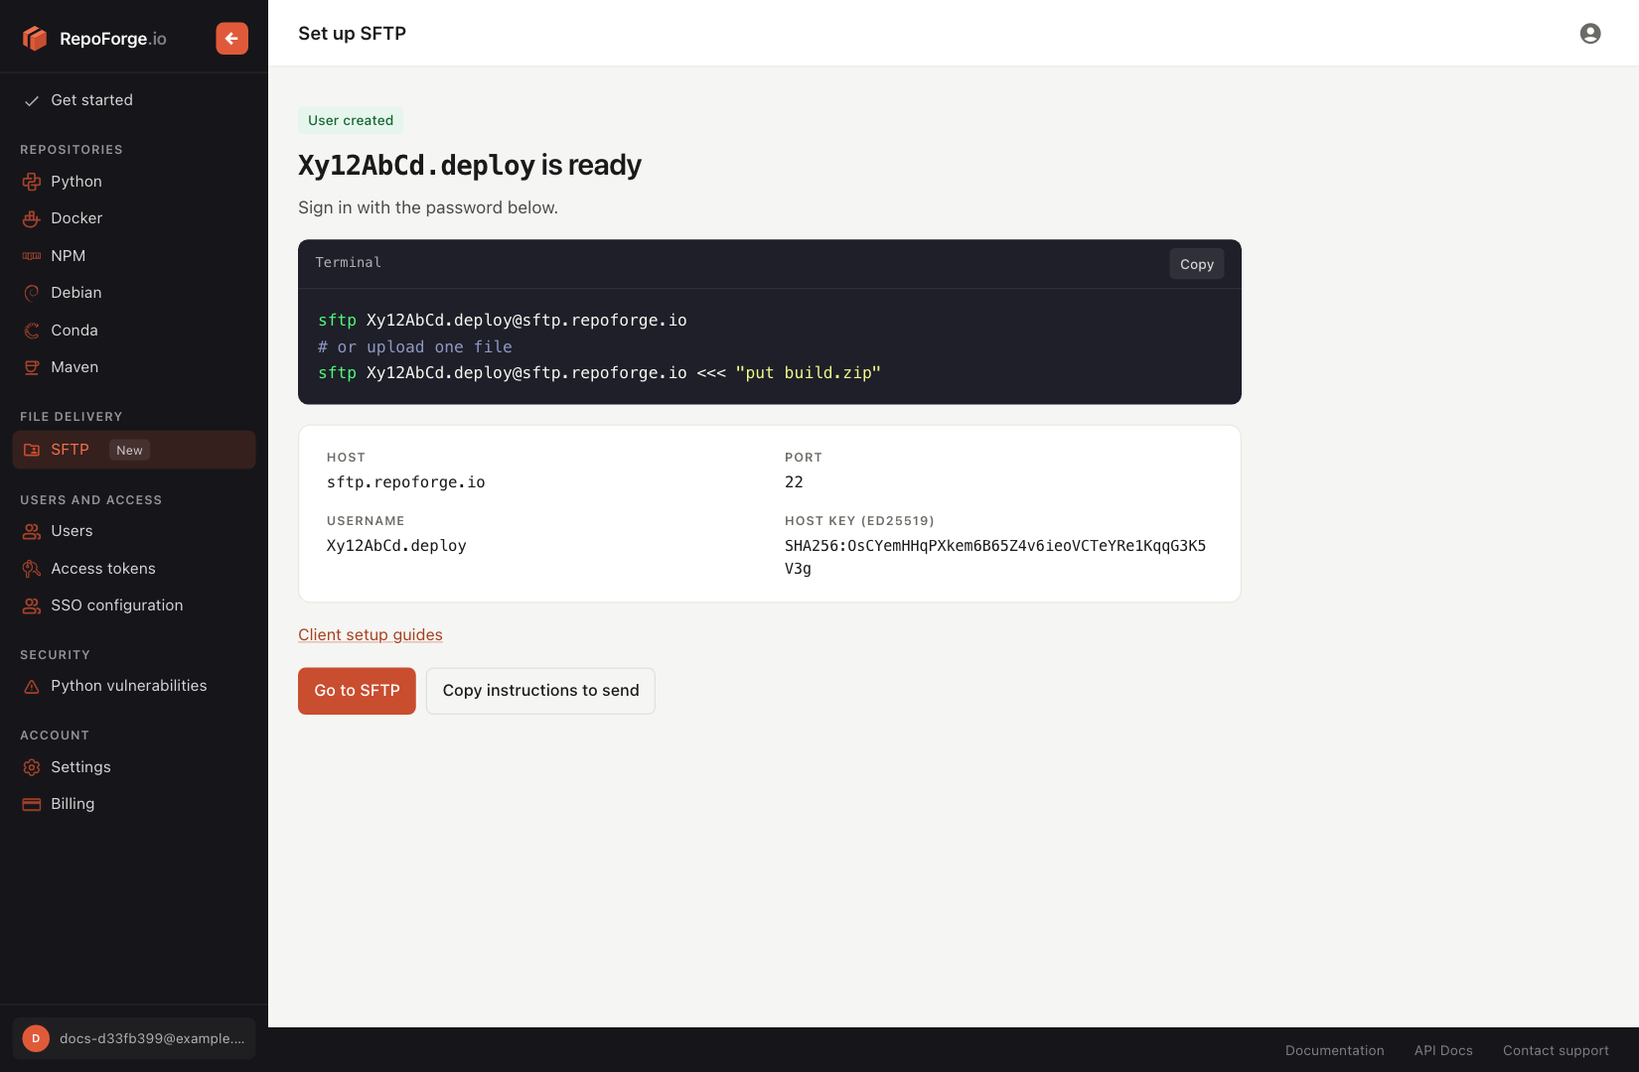Open the docs-d33fb399@example account menu
Screen dimensions: 1639x1072
point(134,1038)
